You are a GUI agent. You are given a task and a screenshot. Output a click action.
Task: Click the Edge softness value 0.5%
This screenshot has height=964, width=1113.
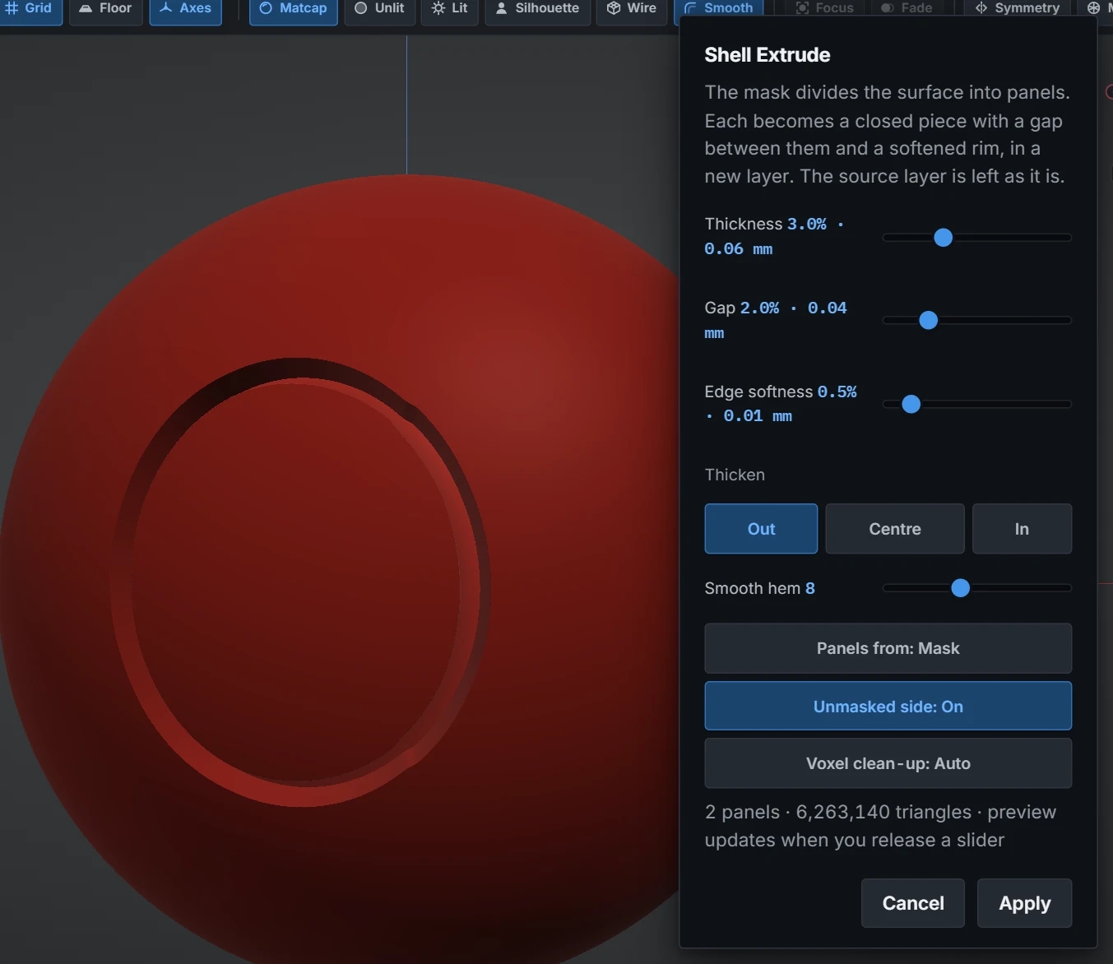[837, 392]
